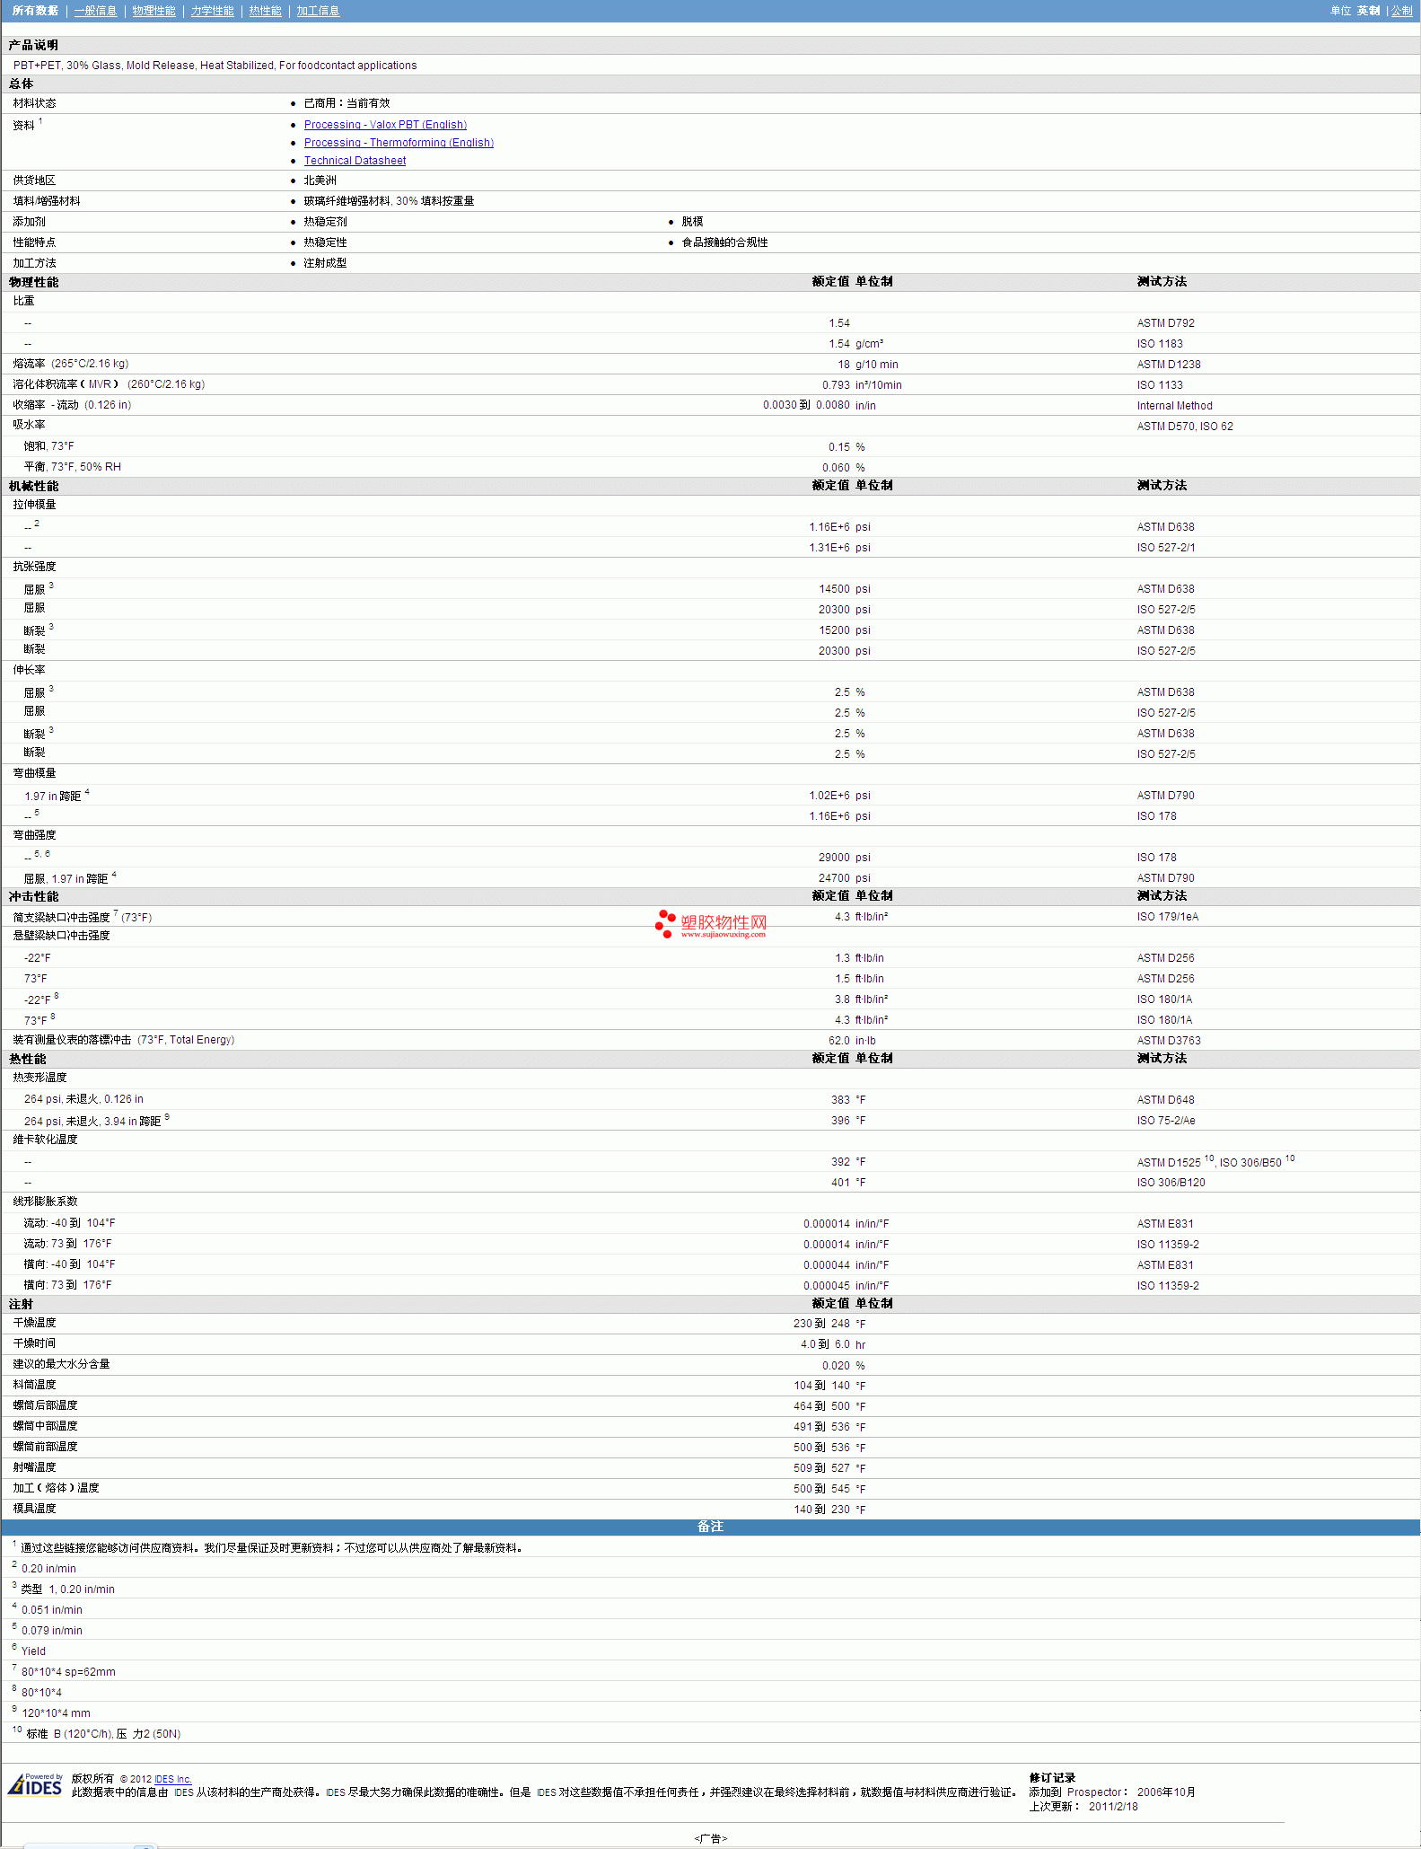The height and width of the screenshot is (1849, 1421).
Task: Click the 产品说明 section header
Action: pos(33,45)
